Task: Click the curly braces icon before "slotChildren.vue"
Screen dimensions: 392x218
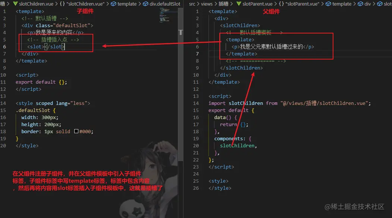Action: coord(63,4)
